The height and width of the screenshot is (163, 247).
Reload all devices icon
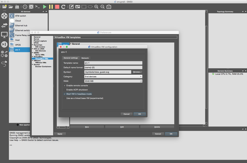click(x=63, y=7)
